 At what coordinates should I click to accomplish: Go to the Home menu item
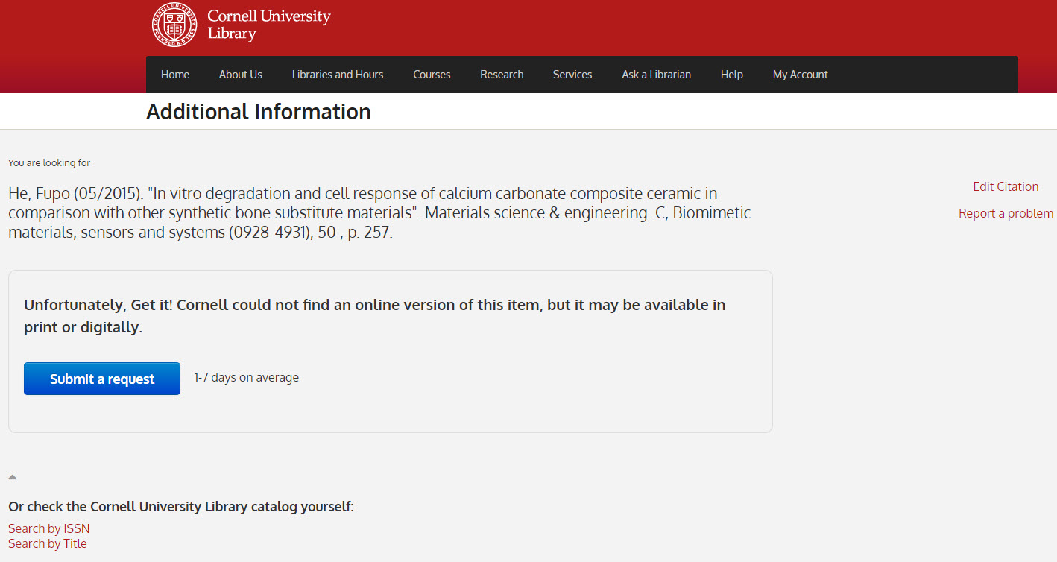(175, 75)
